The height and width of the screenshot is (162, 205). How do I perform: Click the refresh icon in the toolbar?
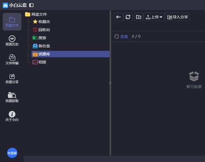(128, 17)
